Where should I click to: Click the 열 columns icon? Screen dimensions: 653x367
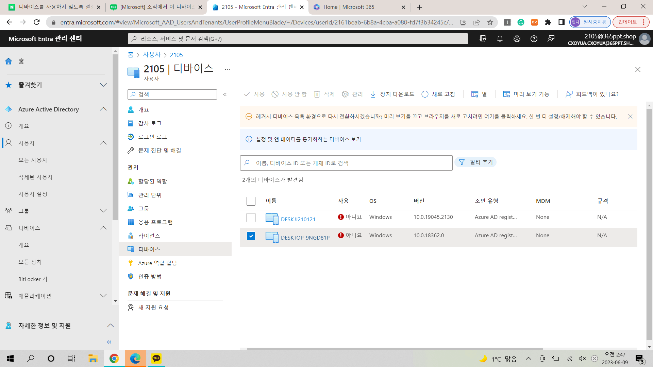click(475, 94)
